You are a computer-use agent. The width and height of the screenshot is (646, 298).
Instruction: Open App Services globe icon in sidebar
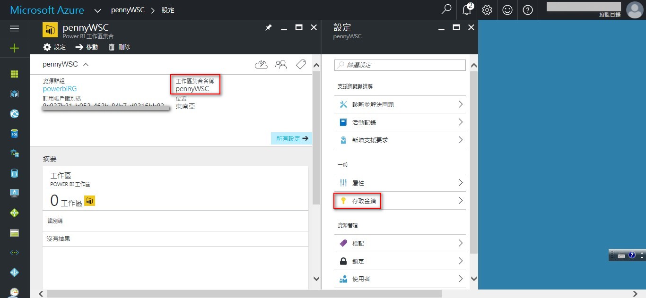point(14,114)
